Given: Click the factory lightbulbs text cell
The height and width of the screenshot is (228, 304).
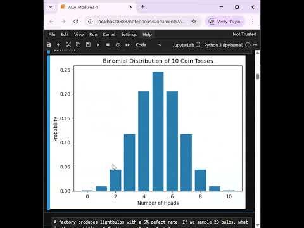Looking at the screenshot, I should 151,223.
